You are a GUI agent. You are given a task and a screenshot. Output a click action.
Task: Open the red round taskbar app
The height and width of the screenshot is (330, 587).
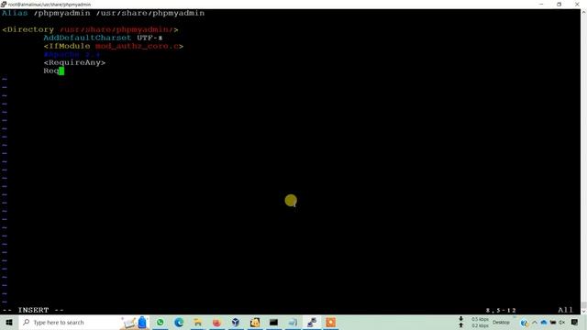tap(216, 322)
